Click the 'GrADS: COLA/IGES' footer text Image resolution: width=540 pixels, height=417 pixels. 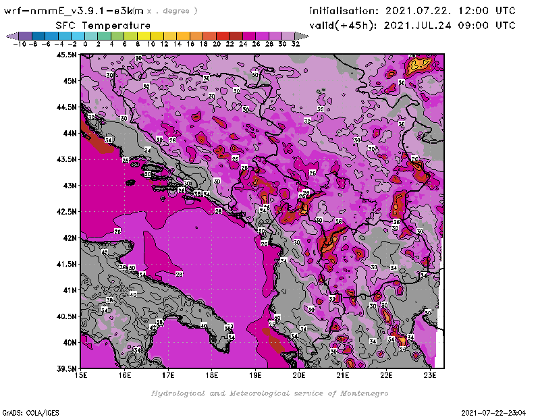(x=30, y=413)
